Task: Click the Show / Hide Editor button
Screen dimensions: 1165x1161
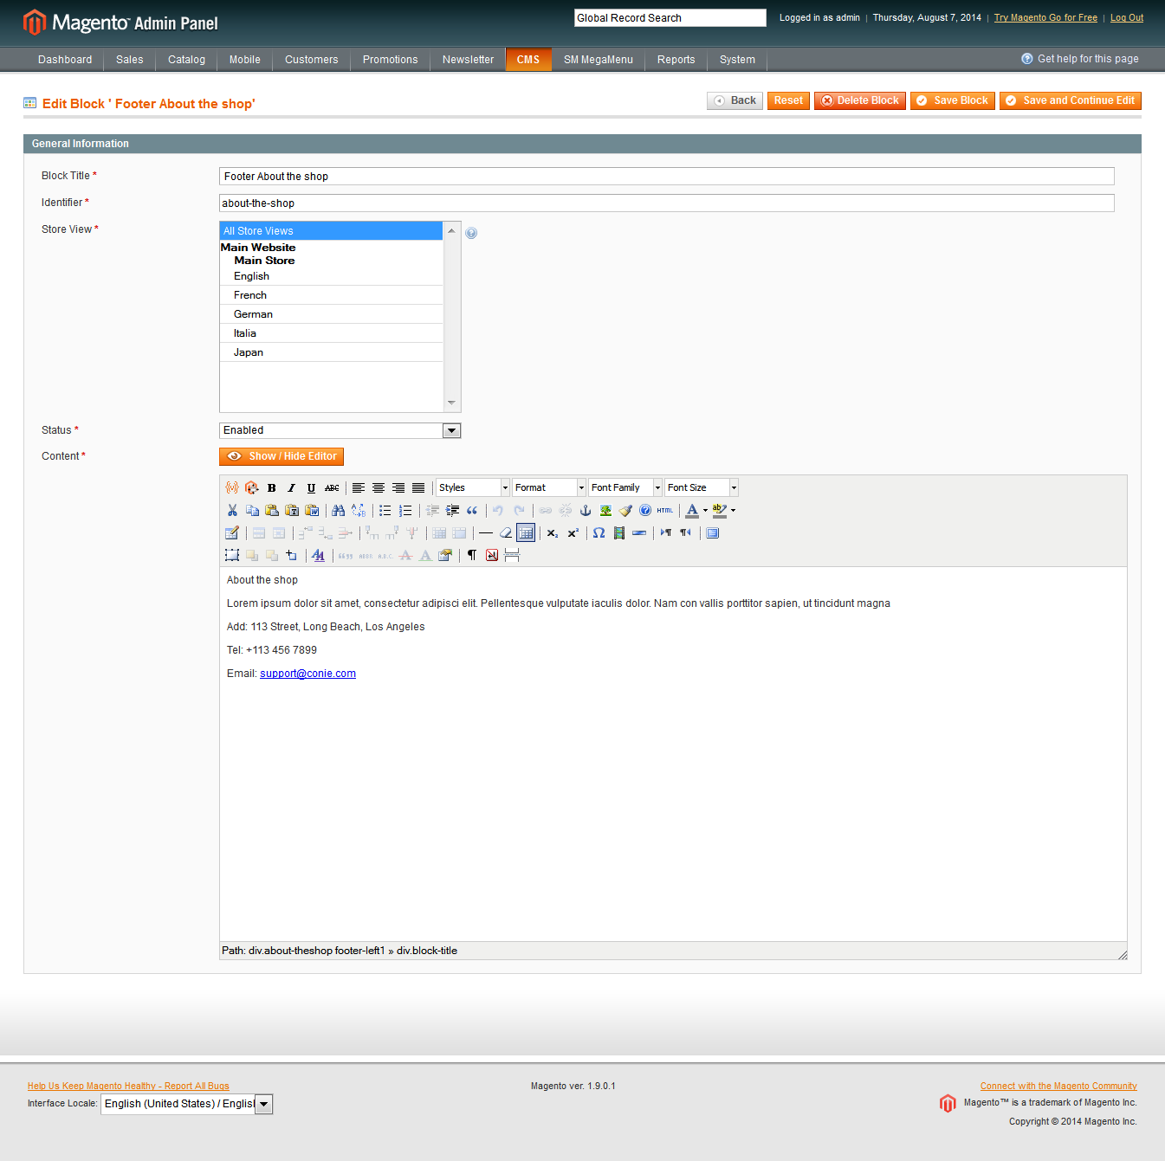Action: tap(282, 456)
